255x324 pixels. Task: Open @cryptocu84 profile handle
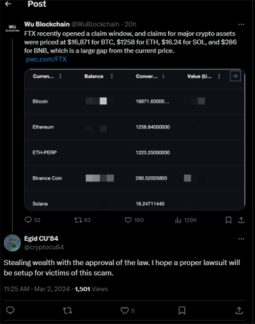[x=44, y=247]
